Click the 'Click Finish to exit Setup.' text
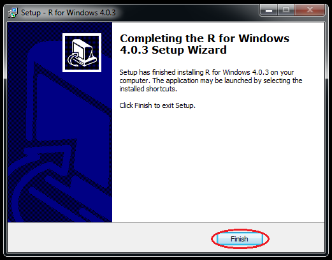 (x=157, y=105)
